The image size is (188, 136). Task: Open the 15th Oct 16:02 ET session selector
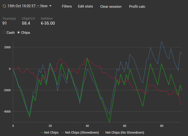click(x=28, y=6)
